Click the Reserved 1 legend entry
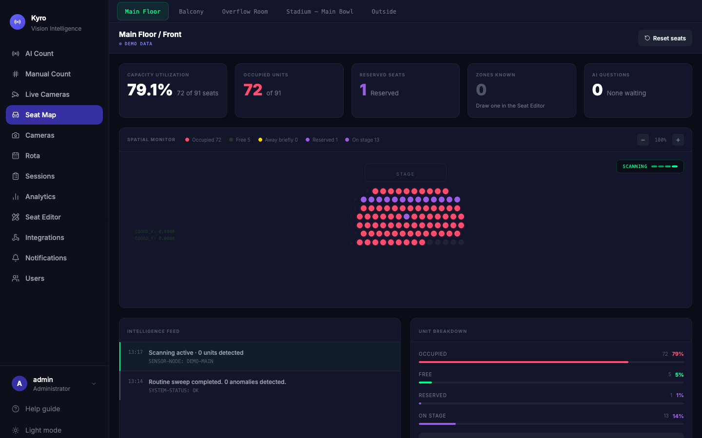Image resolution: width=702 pixels, height=438 pixels. [322, 140]
